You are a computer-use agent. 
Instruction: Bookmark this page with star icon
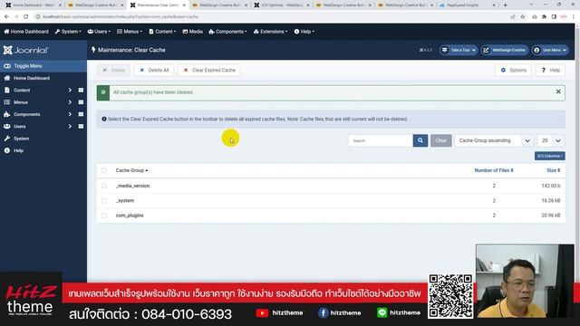(x=522, y=16)
